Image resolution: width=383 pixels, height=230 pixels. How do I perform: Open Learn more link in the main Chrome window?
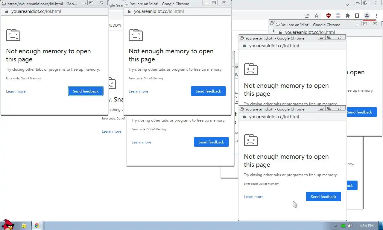pos(112,131)
